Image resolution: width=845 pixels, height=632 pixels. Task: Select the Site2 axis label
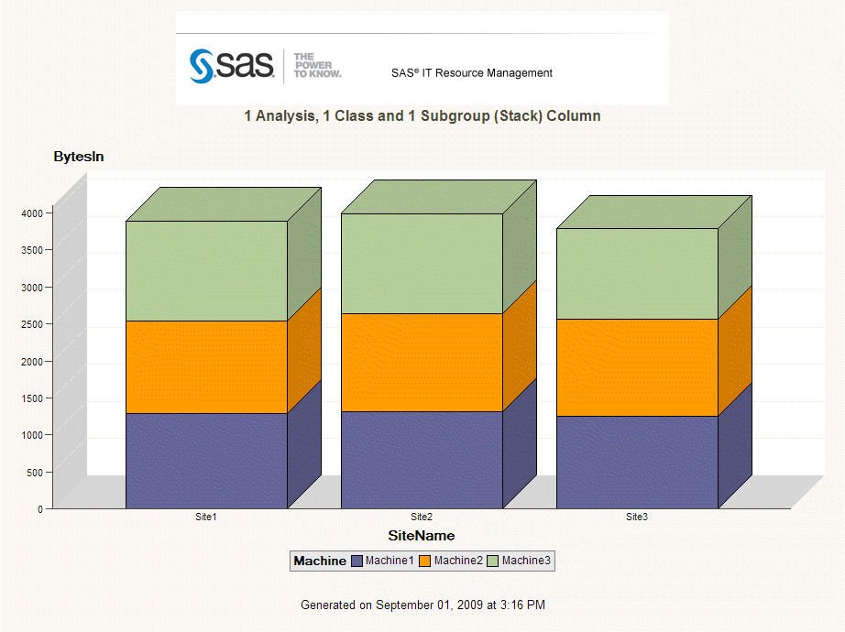[421, 516]
